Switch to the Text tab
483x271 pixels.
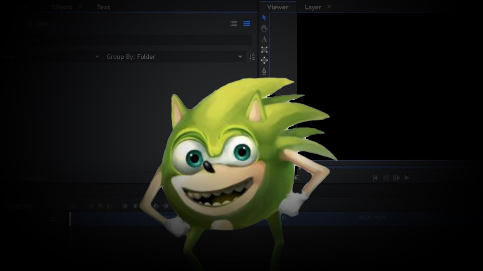coord(103,7)
